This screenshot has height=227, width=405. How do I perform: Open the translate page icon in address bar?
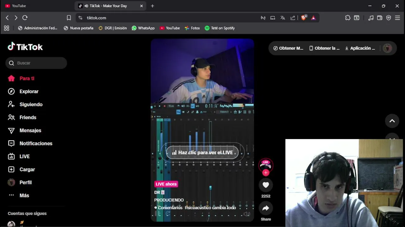tap(283, 18)
